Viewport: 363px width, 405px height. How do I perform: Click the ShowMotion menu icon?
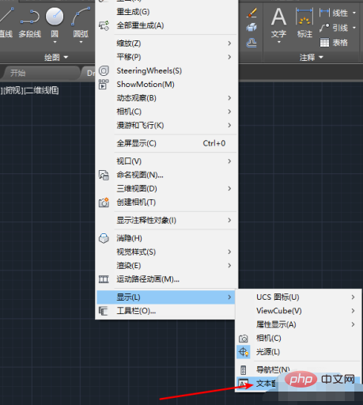(x=104, y=85)
